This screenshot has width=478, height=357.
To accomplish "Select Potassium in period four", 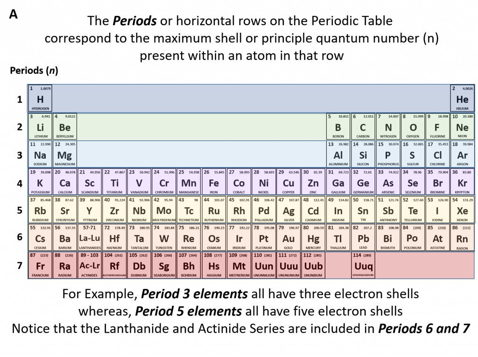I will 40,182.
